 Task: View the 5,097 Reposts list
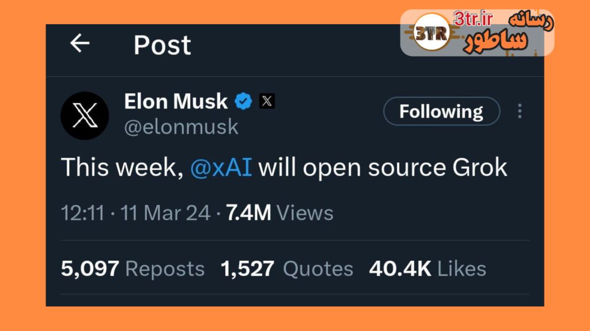(x=133, y=268)
